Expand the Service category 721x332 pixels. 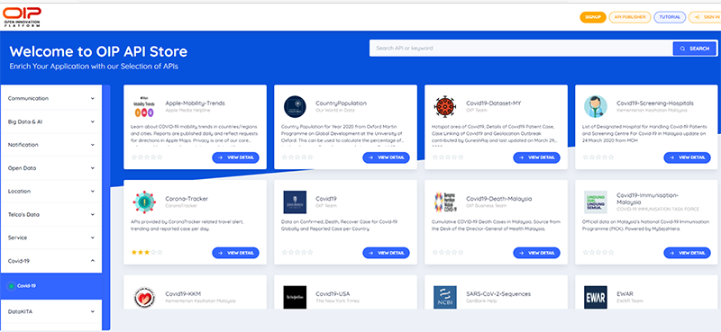tap(51, 238)
